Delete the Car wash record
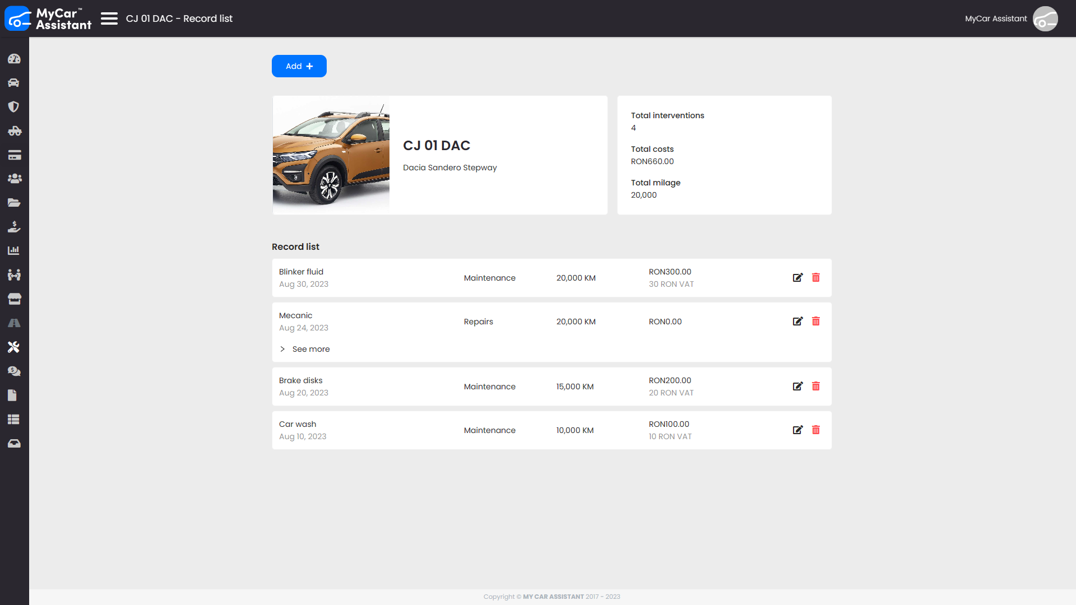1076x605 pixels. (816, 430)
